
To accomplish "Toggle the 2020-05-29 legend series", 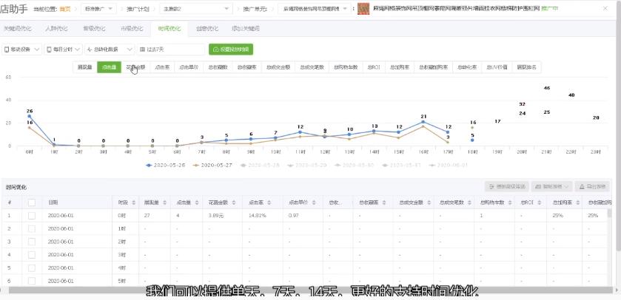I will [x=308, y=166].
